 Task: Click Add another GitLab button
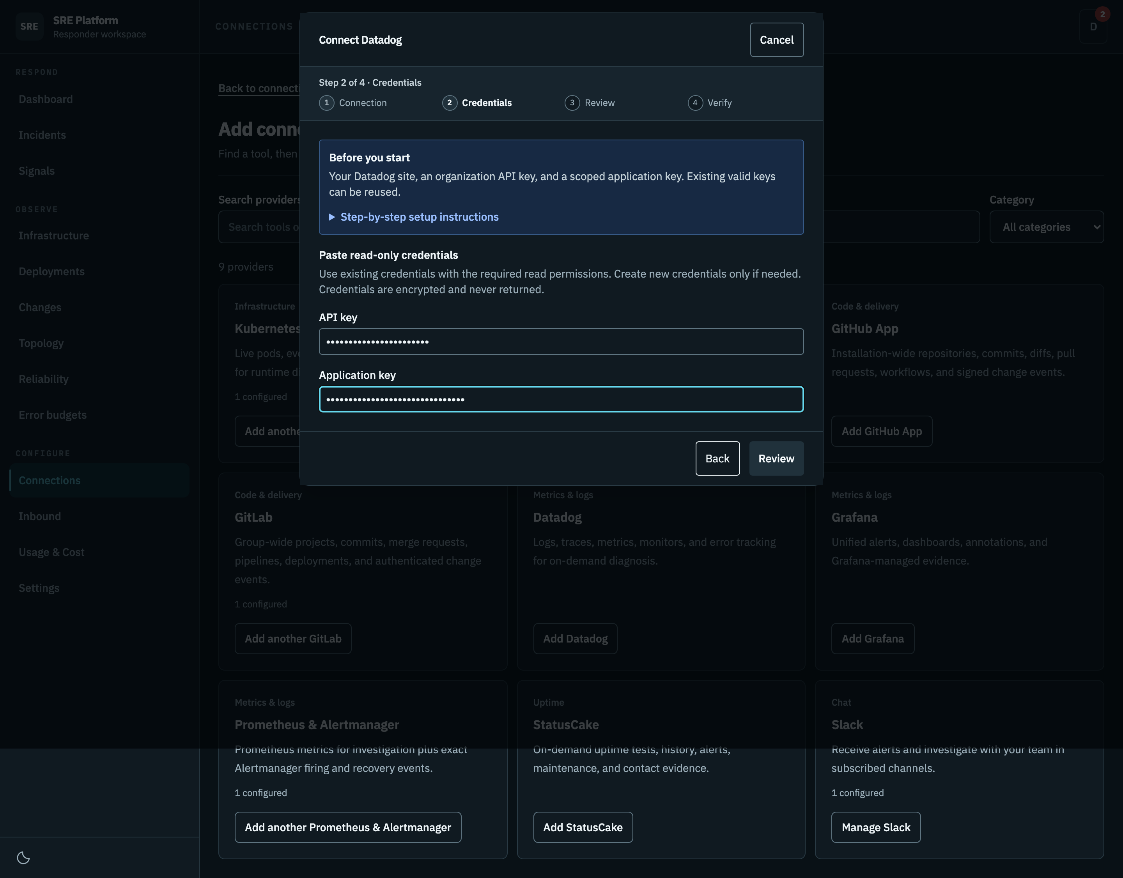[x=293, y=639]
